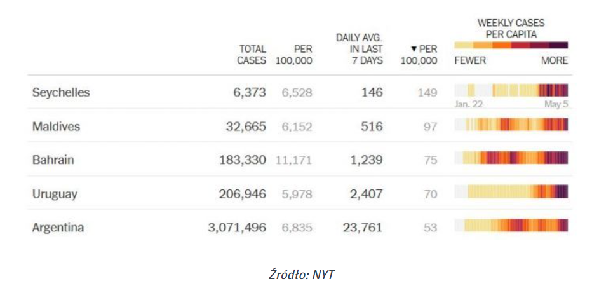Click the Seychelles weekly cases heat strip
The width and height of the screenshot is (599, 288).
click(x=511, y=90)
